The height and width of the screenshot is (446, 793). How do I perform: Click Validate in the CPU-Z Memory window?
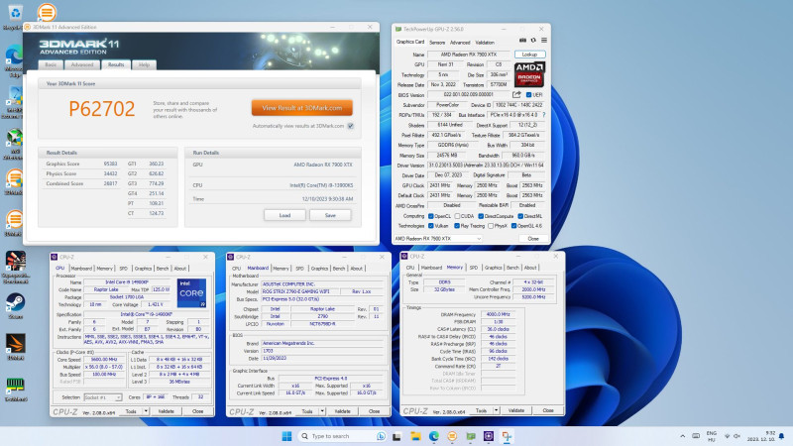[x=515, y=410]
